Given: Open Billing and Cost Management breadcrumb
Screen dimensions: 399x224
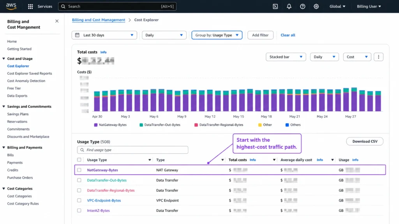Looking at the screenshot, I should [99, 20].
